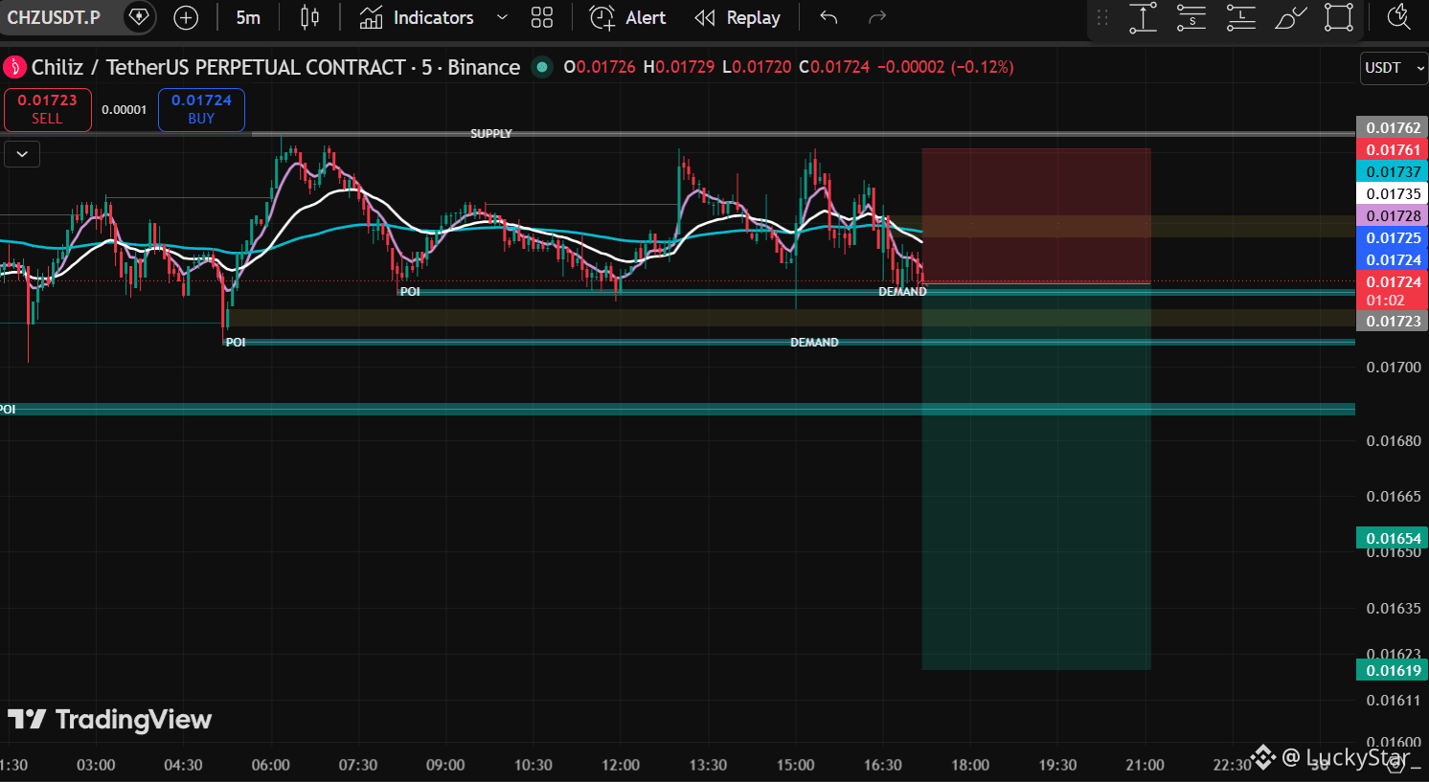The width and height of the screenshot is (1429, 782).
Task: Click the high price value H0.01729
Action: click(x=679, y=67)
